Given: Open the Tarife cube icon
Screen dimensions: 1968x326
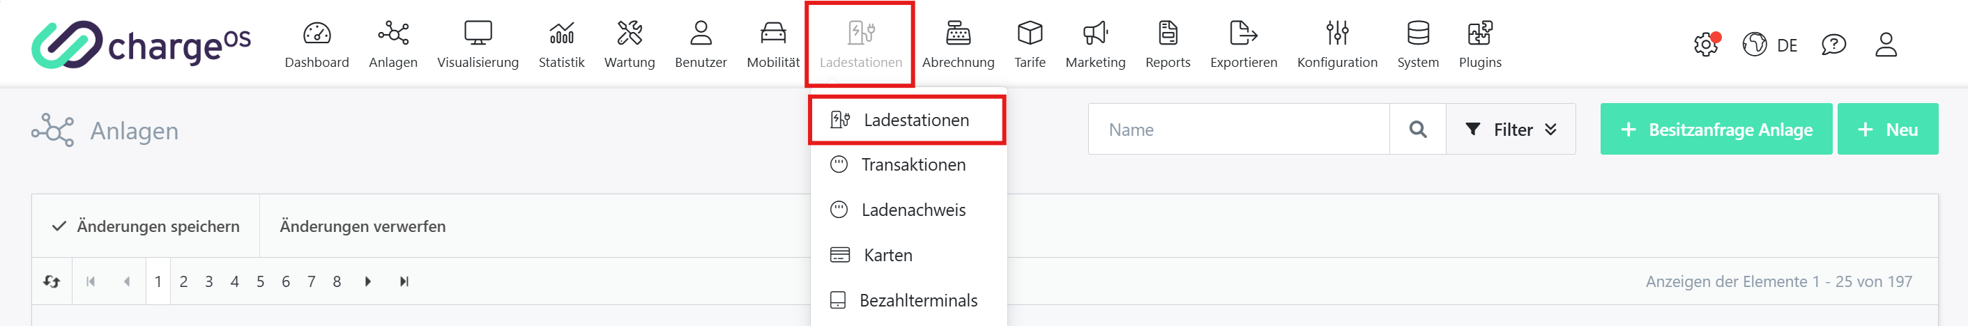Looking at the screenshot, I should pos(1029,33).
